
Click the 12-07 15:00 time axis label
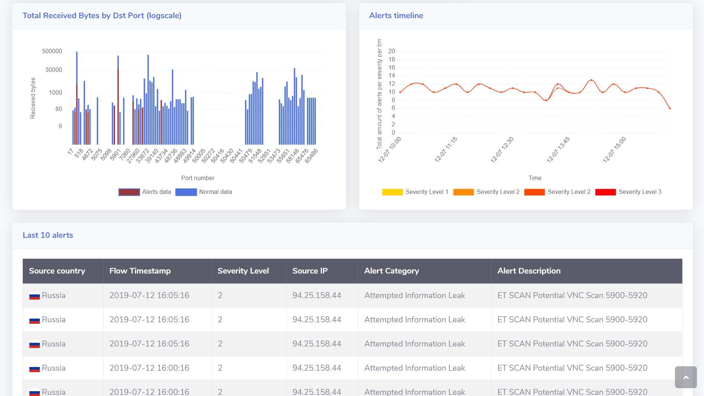(x=614, y=150)
